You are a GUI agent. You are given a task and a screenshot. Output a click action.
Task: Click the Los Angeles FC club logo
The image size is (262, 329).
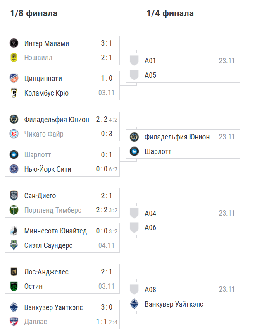[14, 272]
